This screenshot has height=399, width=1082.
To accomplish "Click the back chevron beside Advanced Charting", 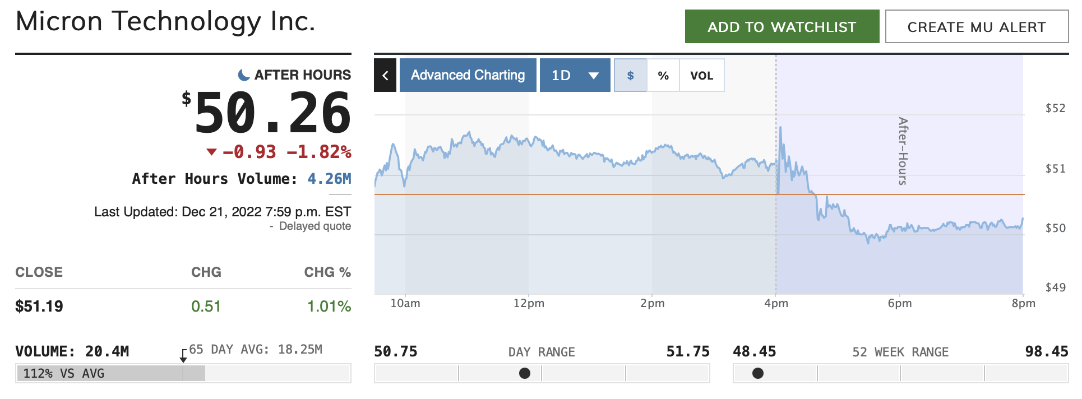I will tap(385, 75).
